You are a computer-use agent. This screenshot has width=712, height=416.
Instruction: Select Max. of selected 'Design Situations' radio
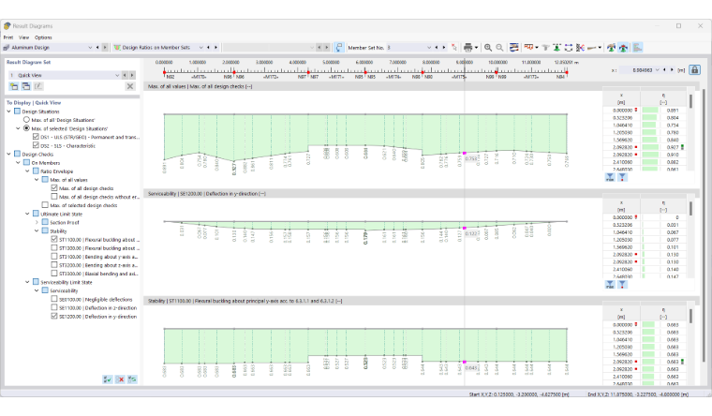tap(26, 128)
